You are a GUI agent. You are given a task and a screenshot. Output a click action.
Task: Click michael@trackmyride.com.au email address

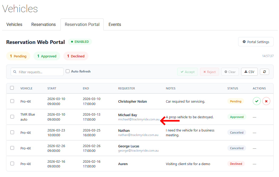[x=139, y=119]
